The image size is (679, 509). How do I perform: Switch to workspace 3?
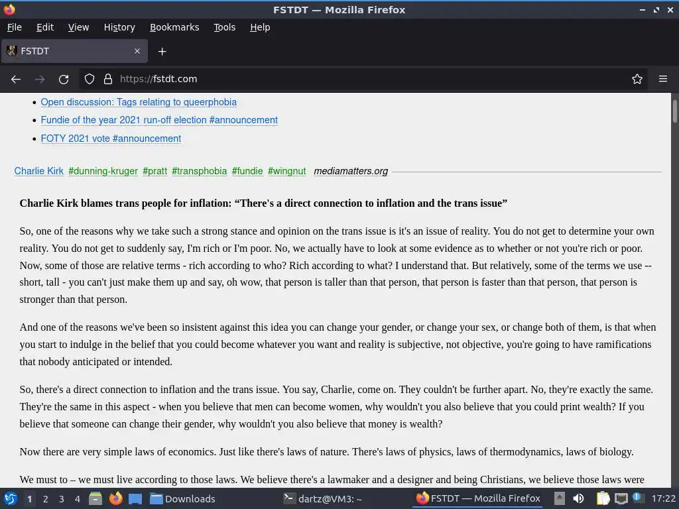62,499
